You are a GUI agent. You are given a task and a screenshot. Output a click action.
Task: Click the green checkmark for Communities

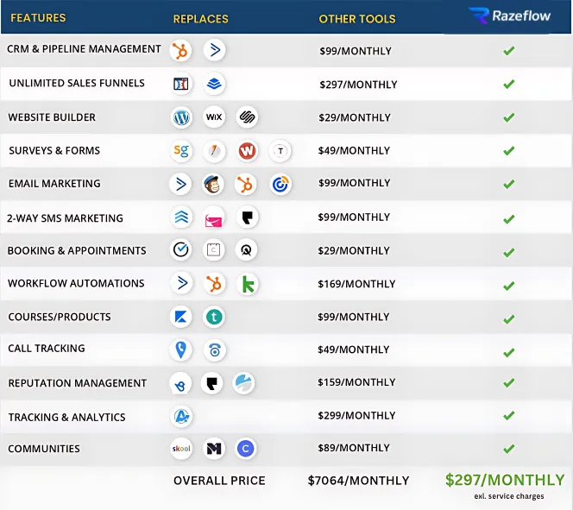(x=509, y=449)
